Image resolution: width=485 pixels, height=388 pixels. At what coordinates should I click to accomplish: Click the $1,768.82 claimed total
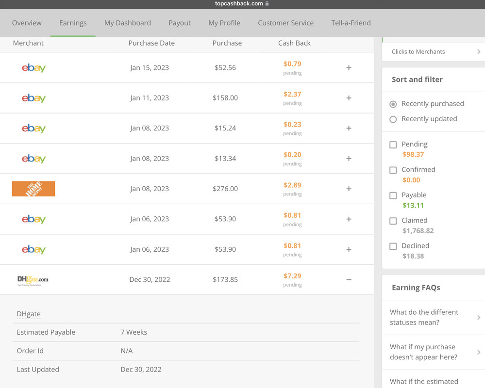pos(418,231)
